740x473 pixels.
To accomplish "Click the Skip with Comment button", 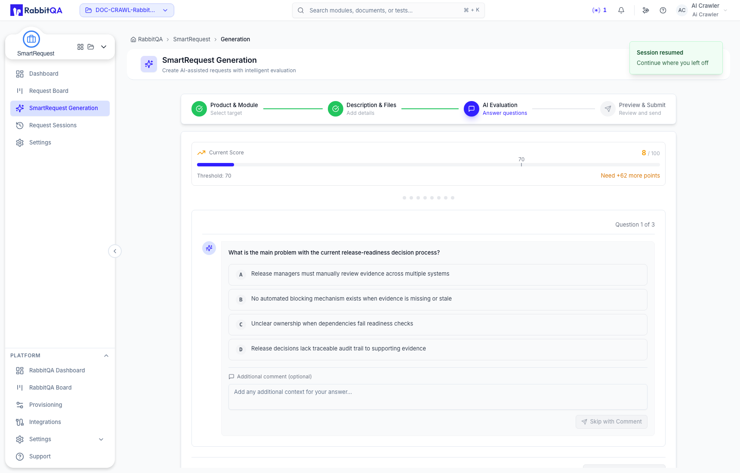I will click(611, 422).
